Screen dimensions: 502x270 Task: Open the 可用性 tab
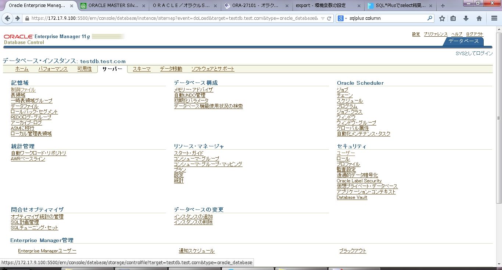coord(85,69)
